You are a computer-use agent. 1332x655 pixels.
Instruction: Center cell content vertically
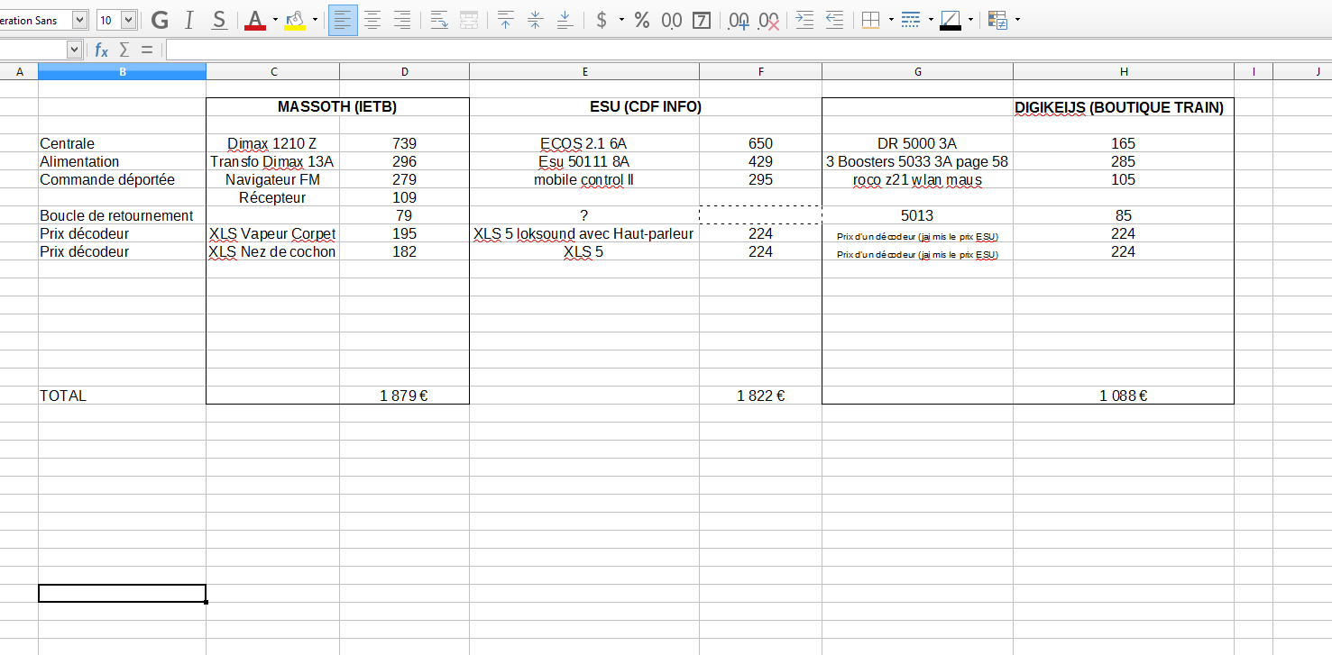(536, 20)
